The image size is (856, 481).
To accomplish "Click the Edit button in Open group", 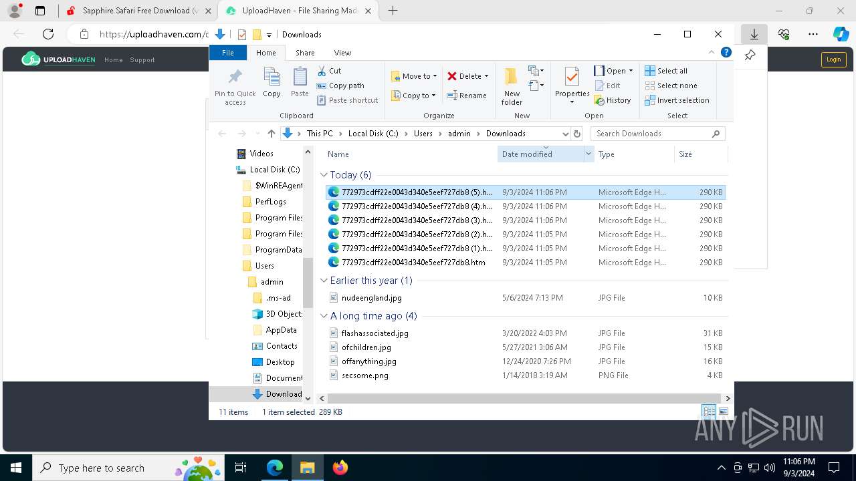I will 607,86.
